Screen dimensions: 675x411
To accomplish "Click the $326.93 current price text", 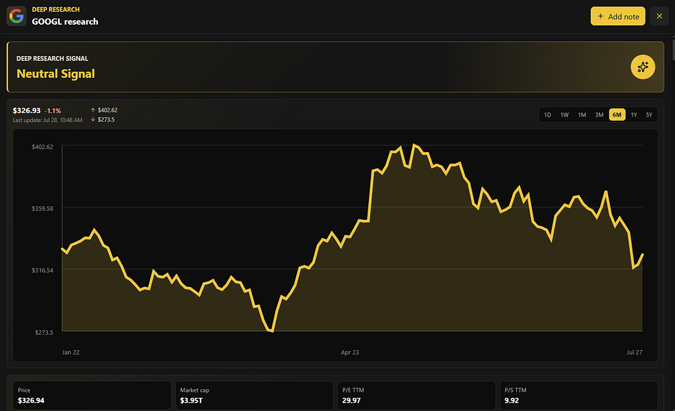I will [x=27, y=111].
